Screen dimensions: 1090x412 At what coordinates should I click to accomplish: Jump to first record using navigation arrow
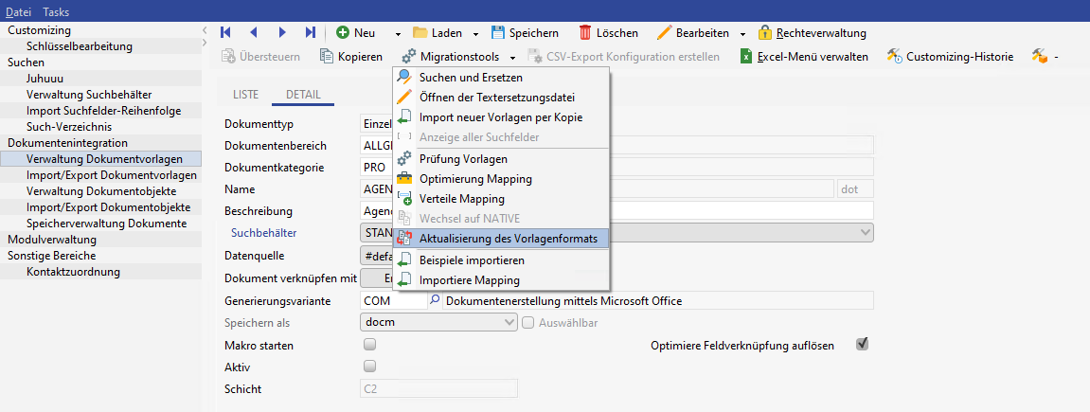coord(225,33)
